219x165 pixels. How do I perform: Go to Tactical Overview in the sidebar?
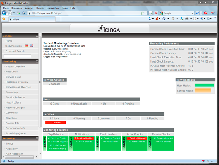pyautogui.click(x=15, y=66)
